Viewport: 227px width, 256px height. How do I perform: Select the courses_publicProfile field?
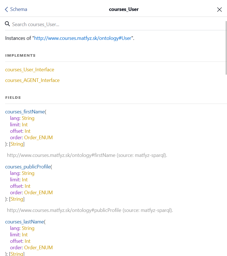tap(28, 167)
